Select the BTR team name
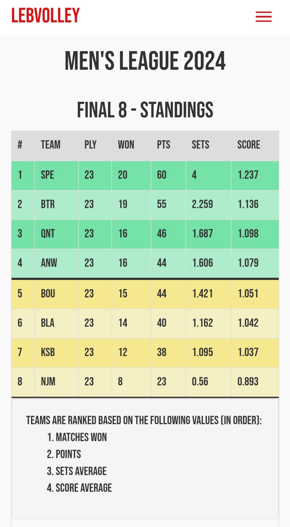The height and width of the screenshot is (527, 290). [48, 204]
